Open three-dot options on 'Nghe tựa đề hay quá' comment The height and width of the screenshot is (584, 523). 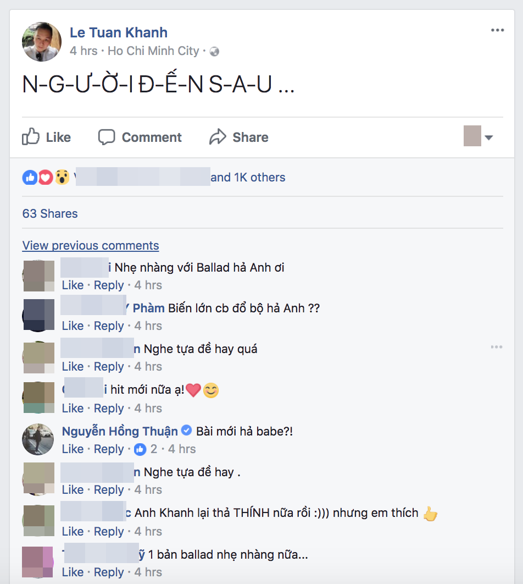[497, 347]
